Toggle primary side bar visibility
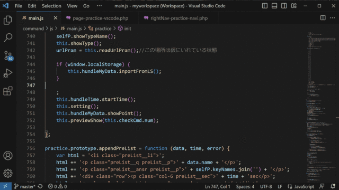Screen dimensions: 339x190 pos(265,6)
